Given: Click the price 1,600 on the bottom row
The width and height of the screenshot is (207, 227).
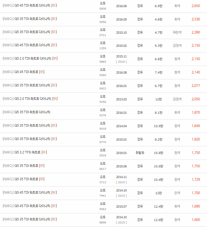Looking at the screenshot, I should (196, 219).
